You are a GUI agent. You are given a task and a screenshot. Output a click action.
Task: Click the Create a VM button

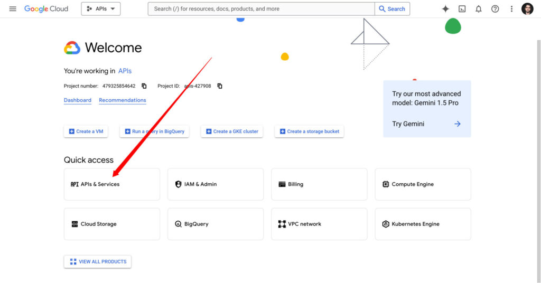pos(86,131)
